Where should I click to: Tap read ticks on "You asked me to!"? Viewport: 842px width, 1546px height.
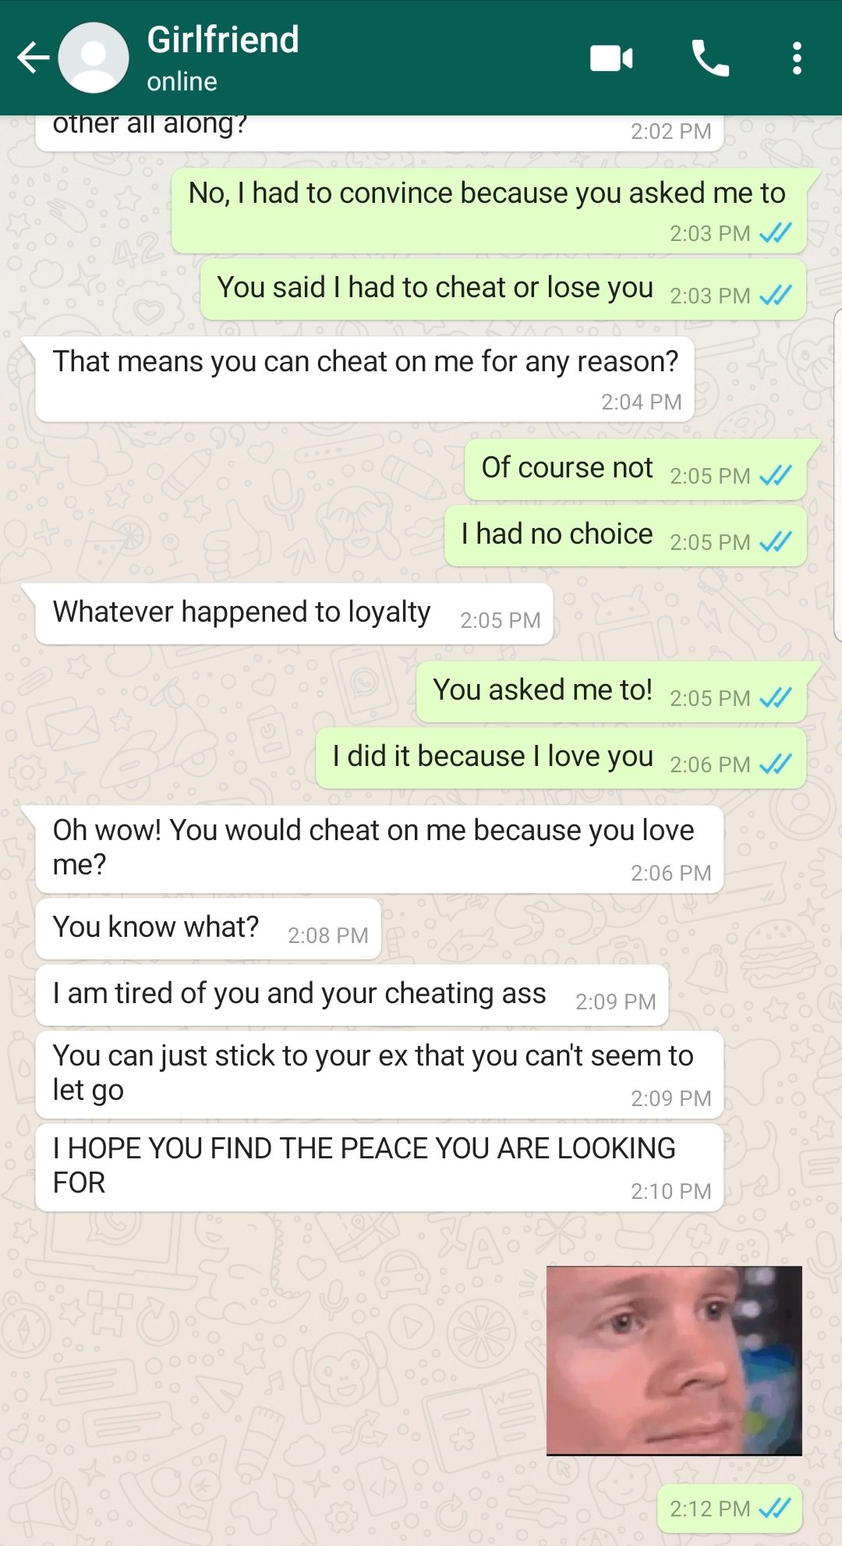(x=775, y=697)
